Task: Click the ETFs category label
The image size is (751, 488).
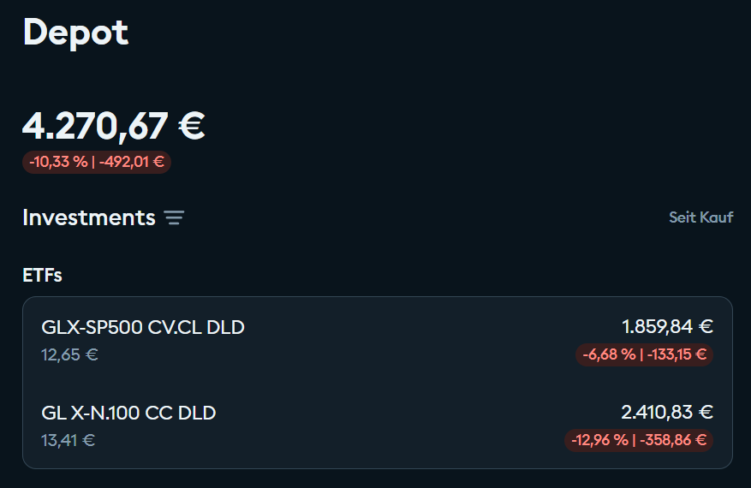Action: (x=42, y=275)
